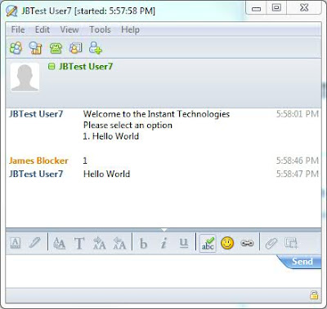This screenshot has height=309, width=327.
Task: Click the James Blocker sender name
Action: (38, 161)
